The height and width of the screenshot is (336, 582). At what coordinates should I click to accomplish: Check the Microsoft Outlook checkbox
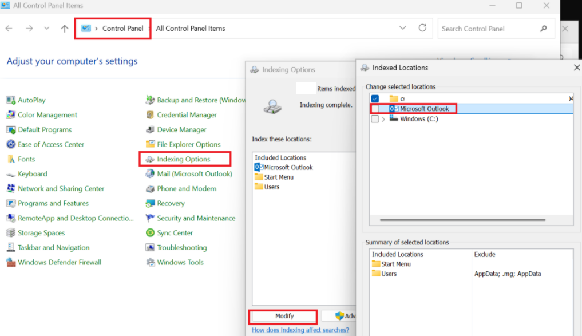pos(375,109)
